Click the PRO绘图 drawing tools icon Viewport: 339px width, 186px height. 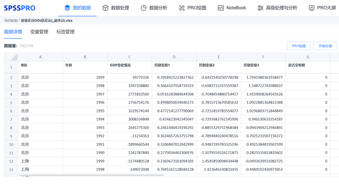click(x=182, y=8)
